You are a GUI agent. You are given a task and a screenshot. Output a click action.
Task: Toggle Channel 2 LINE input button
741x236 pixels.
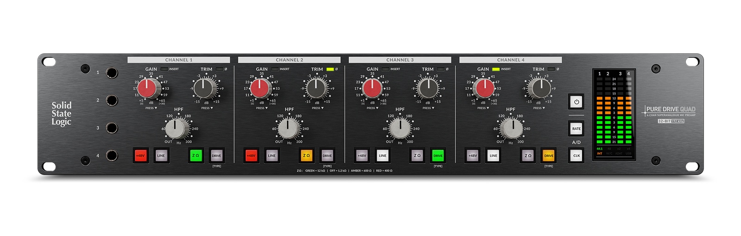pyautogui.click(x=272, y=156)
